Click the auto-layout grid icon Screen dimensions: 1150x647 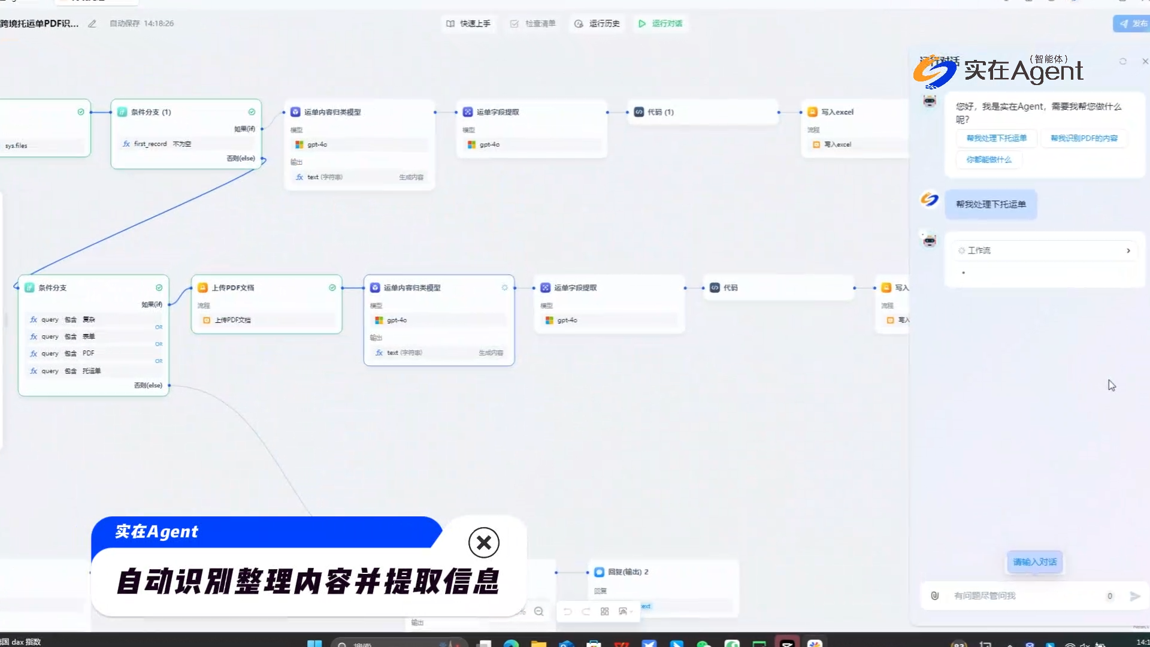pos(604,612)
